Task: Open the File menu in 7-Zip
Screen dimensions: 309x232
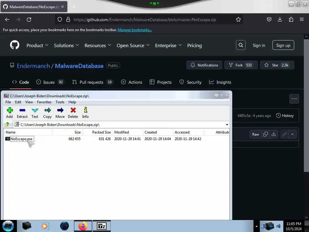Action: click(x=8, y=102)
